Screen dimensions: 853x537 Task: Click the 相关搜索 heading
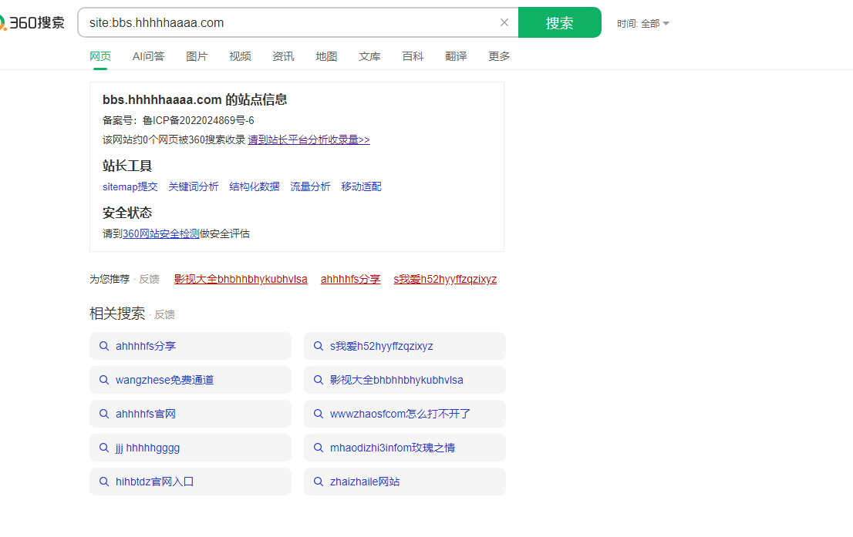(x=117, y=314)
